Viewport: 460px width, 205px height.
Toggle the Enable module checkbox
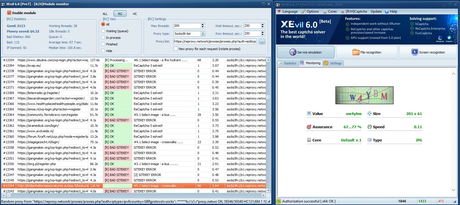point(9,13)
